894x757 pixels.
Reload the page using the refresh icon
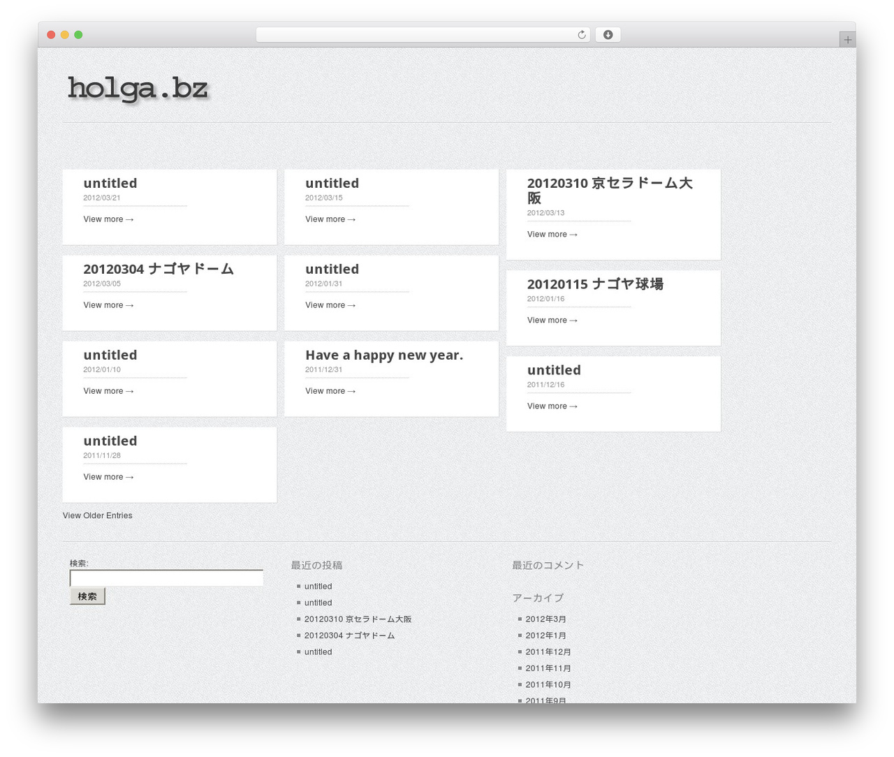click(581, 35)
